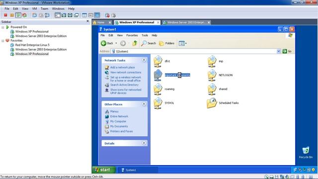Click the highlighted Console View toolbar icon

point(97,15)
